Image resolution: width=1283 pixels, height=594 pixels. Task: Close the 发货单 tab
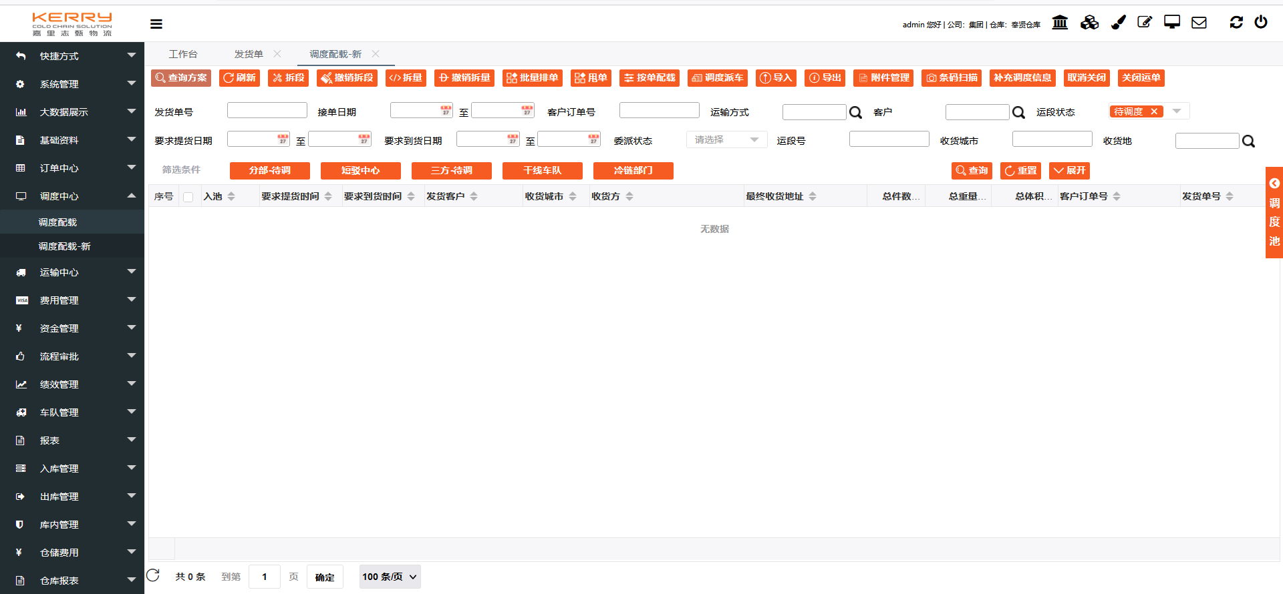coord(277,53)
